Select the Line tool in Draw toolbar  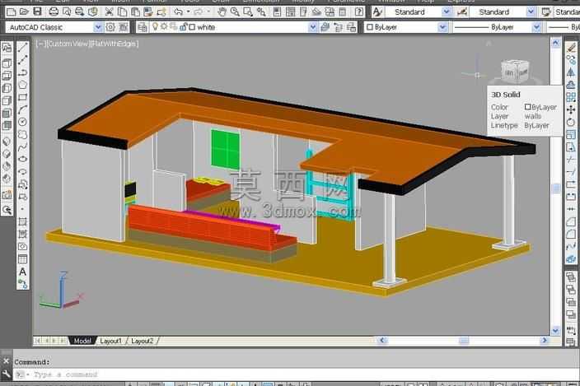point(22,47)
